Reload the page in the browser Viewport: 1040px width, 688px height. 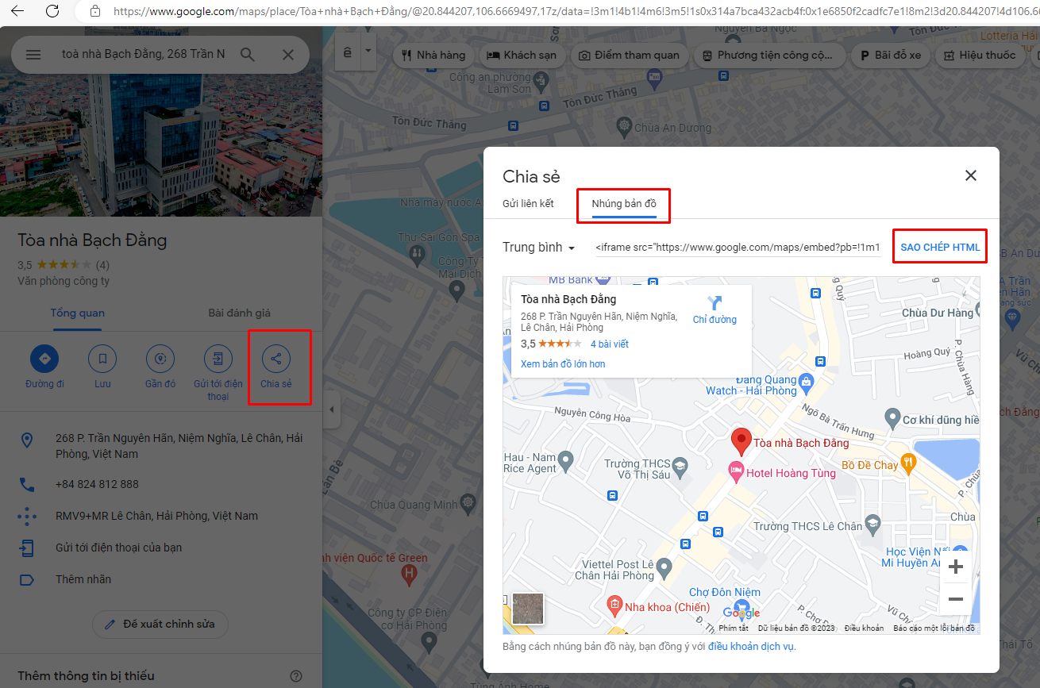click(x=52, y=11)
